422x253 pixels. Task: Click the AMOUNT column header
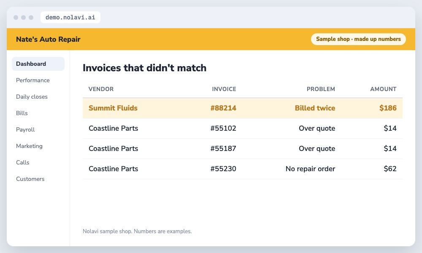click(383, 89)
